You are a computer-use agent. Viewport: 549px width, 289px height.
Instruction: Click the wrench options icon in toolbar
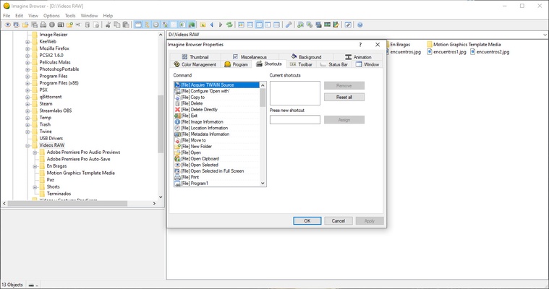(x=289, y=25)
